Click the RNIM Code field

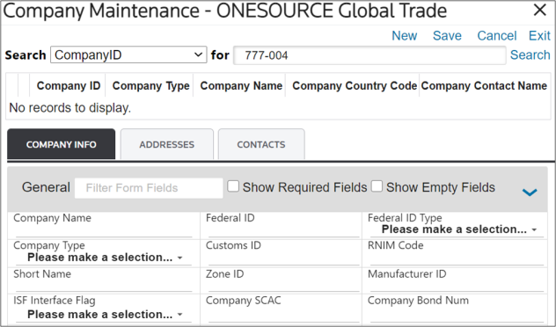(457, 258)
